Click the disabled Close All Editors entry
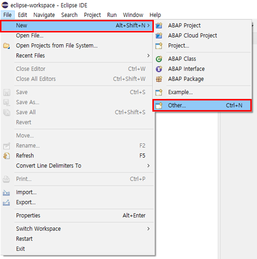 click(x=77, y=79)
